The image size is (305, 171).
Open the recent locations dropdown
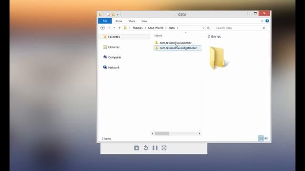click(114, 28)
